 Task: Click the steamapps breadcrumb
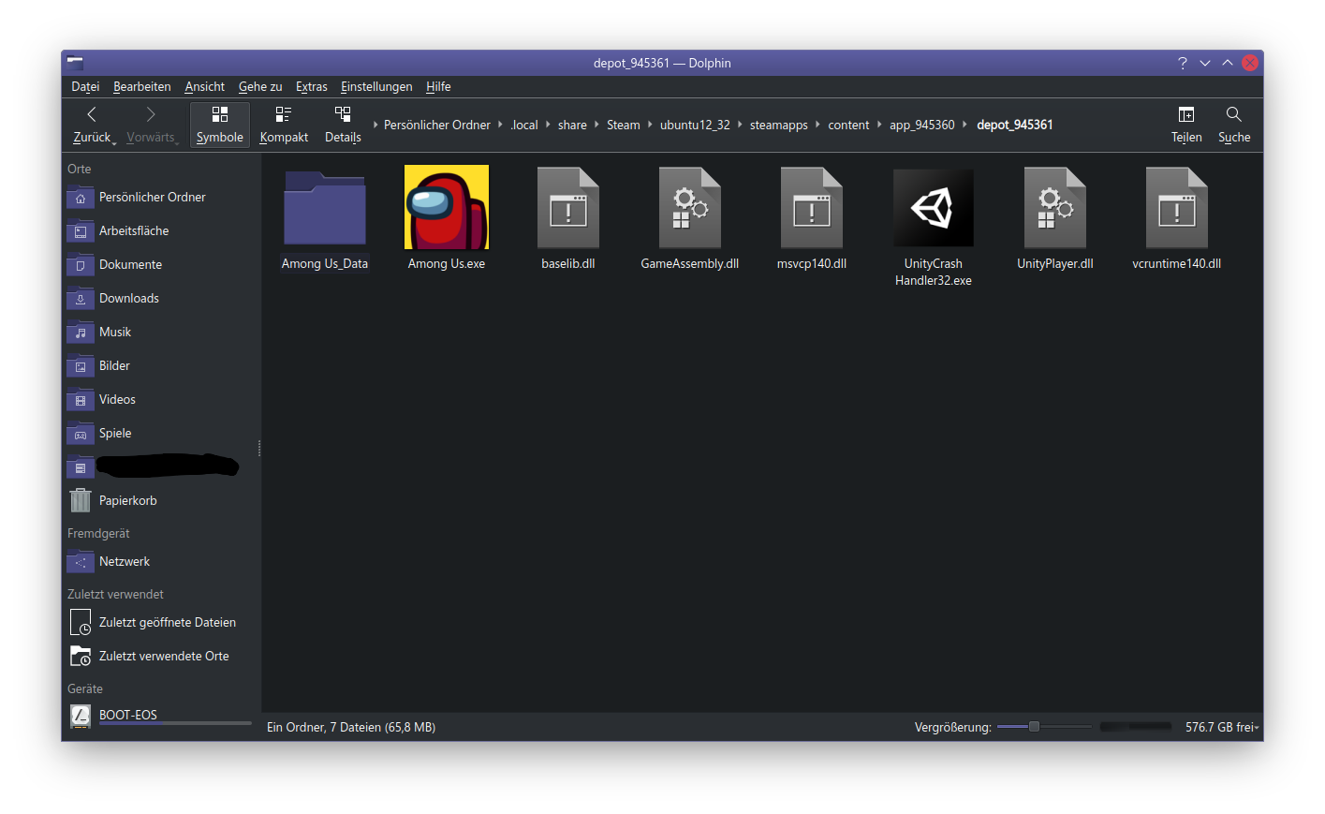tap(779, 125)
